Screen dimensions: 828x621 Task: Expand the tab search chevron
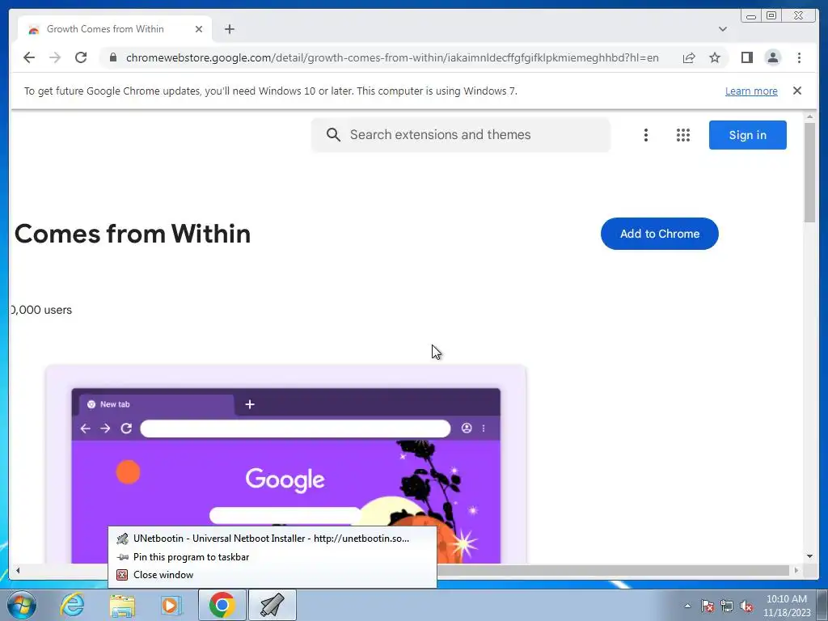tap(723, 29)
